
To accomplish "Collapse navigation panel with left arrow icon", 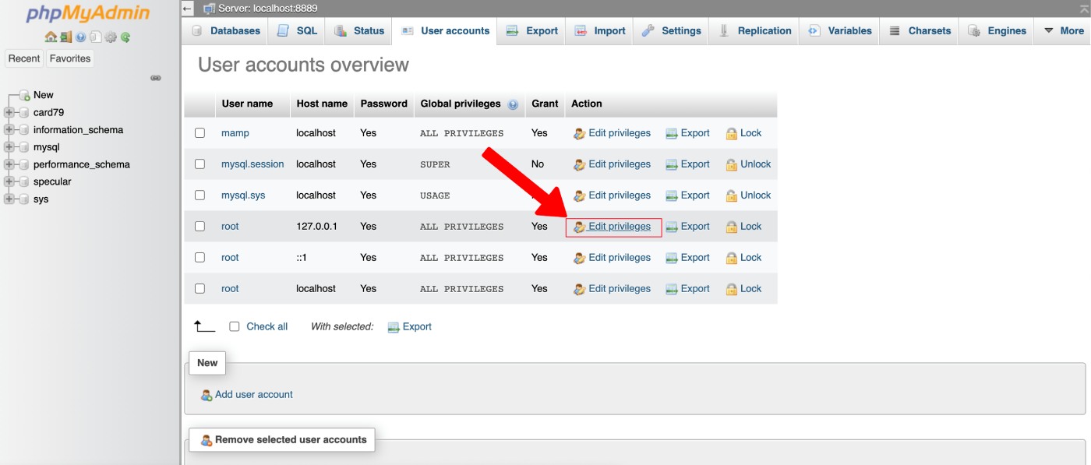I will pyautogui.click(x=187, y=9).
